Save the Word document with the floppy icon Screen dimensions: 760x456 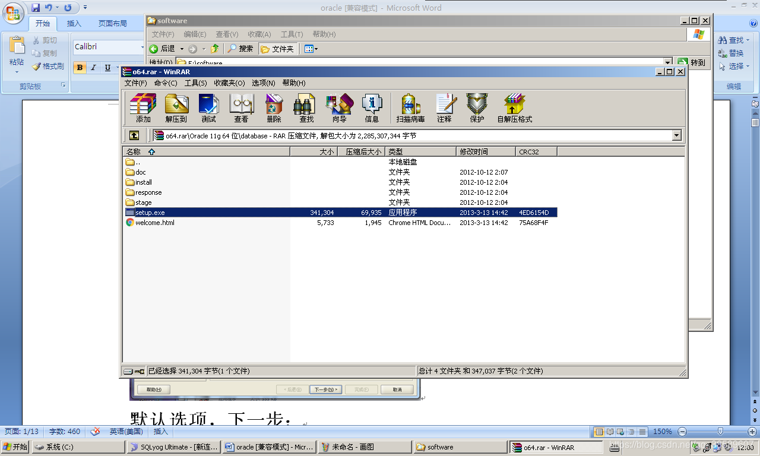click(x=36, y=8)
